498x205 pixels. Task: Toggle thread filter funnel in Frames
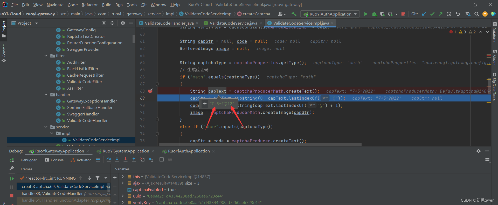pyautogui.click(x=98, y=178)
